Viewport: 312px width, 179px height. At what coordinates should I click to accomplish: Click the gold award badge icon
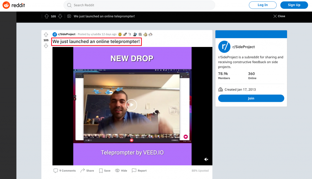120,34
